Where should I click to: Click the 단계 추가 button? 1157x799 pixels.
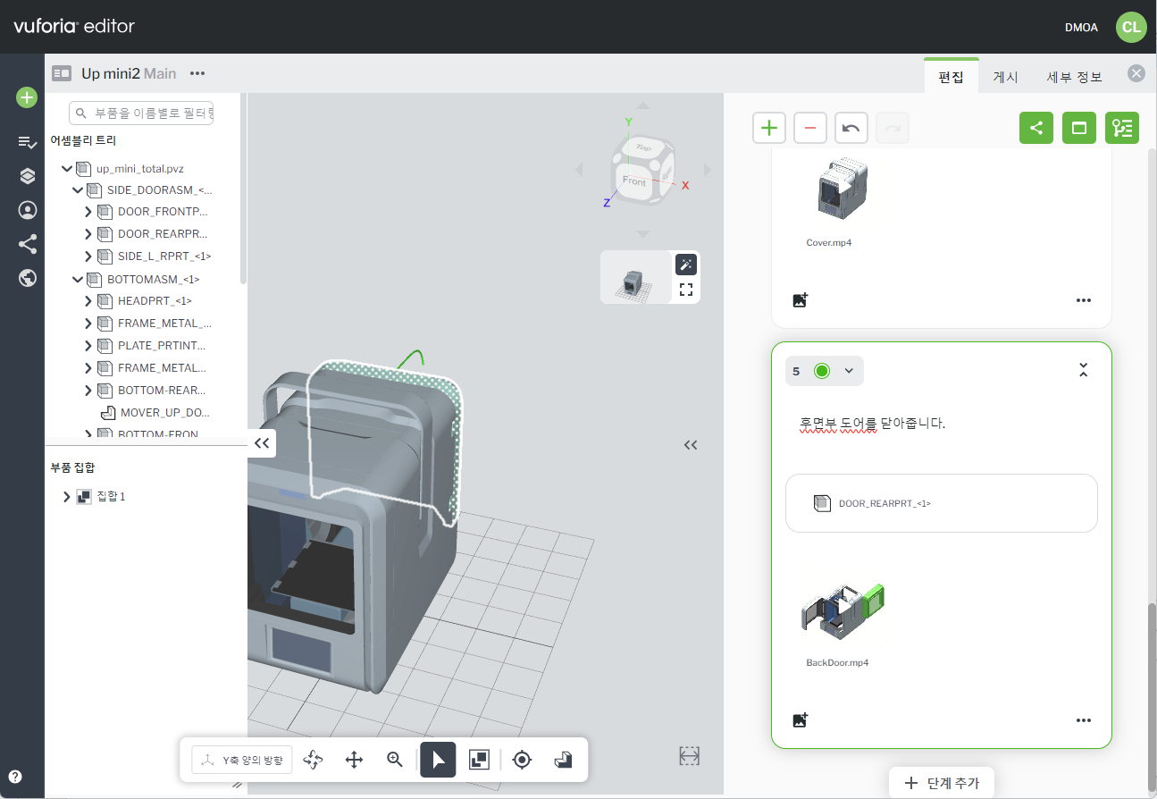pos(941,783)
